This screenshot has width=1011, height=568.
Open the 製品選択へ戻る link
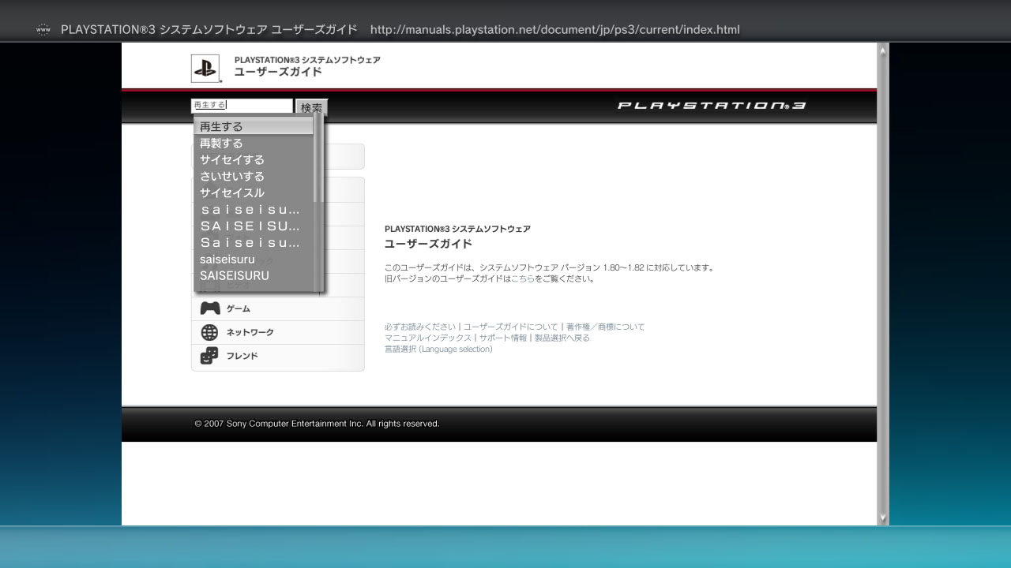pyautogui.click(x=562, y=338)
